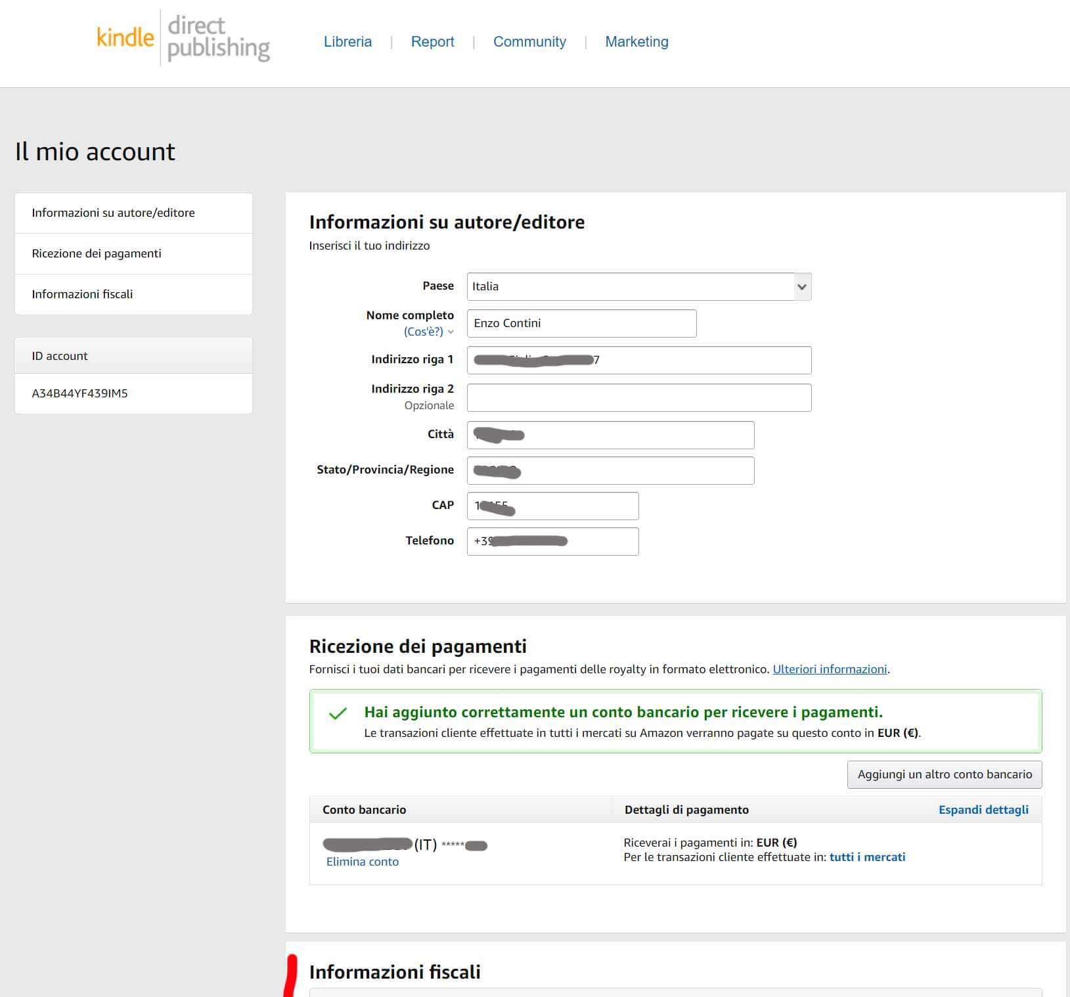Viewport: 1070px width, 997px height.
Task: Click the Elimina conto link
Action: [x=362, y=862]
